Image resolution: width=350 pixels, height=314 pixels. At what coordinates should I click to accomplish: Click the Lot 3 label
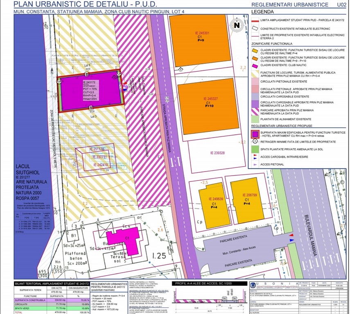click(93, 117)
